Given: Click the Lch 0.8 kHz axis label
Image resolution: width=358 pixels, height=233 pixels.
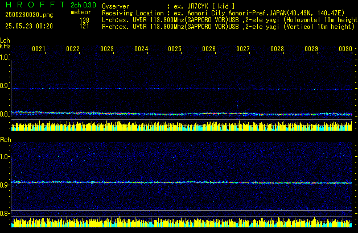Looking at the screenshot, I should 4,114.
